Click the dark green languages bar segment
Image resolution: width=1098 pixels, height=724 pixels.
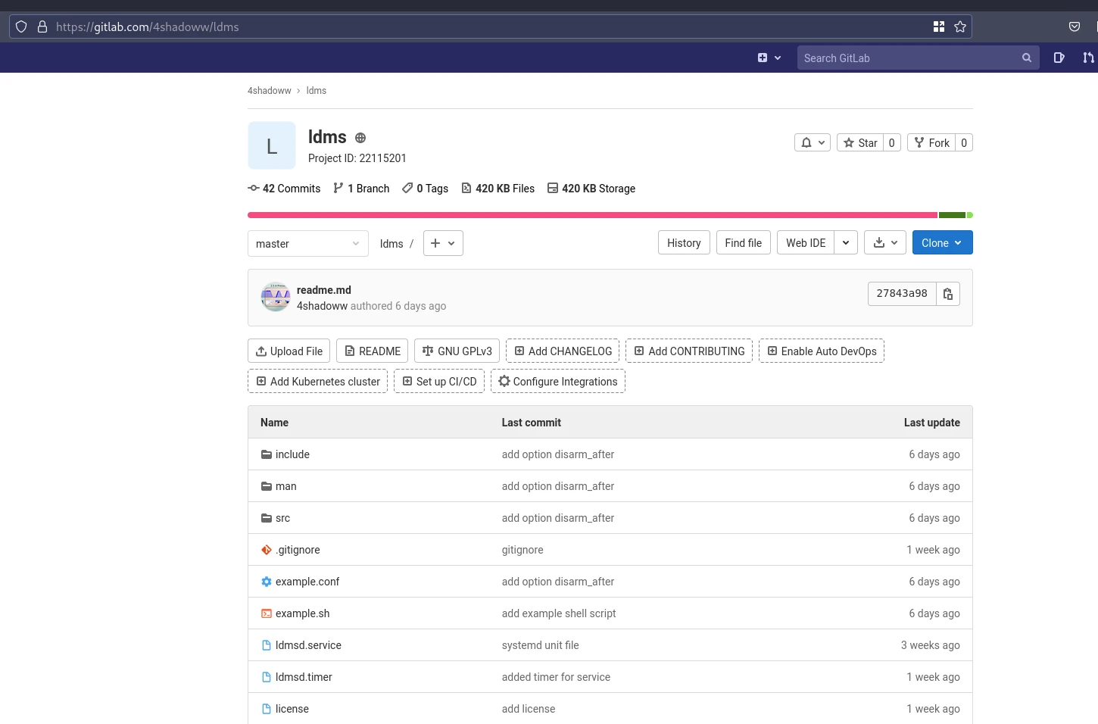953,215
